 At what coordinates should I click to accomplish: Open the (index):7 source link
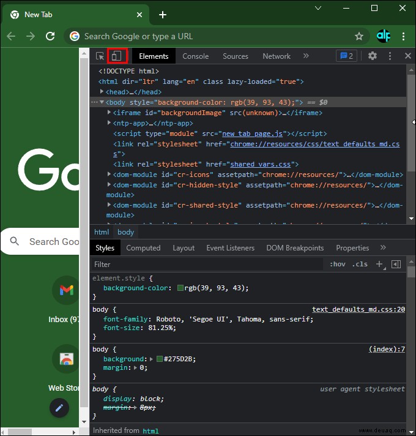pyautogui.click(x=387, y=349)
